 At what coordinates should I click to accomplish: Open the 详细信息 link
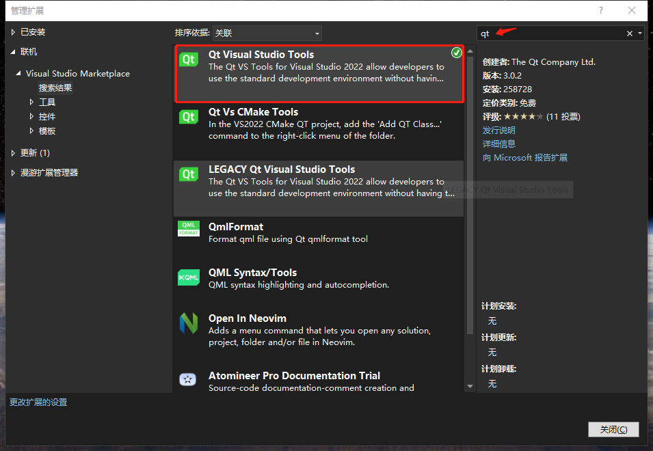point(499,144)
